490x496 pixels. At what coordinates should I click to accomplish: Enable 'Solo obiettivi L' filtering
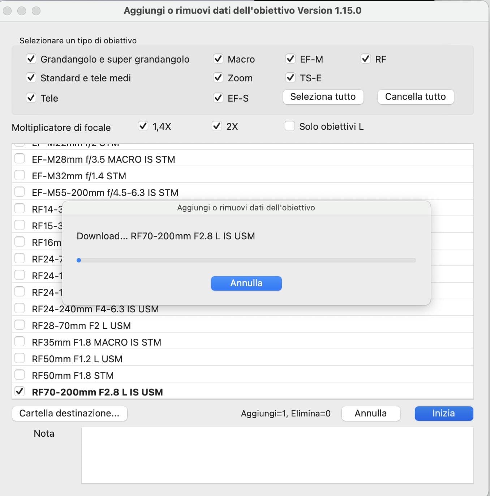[290, 126]
